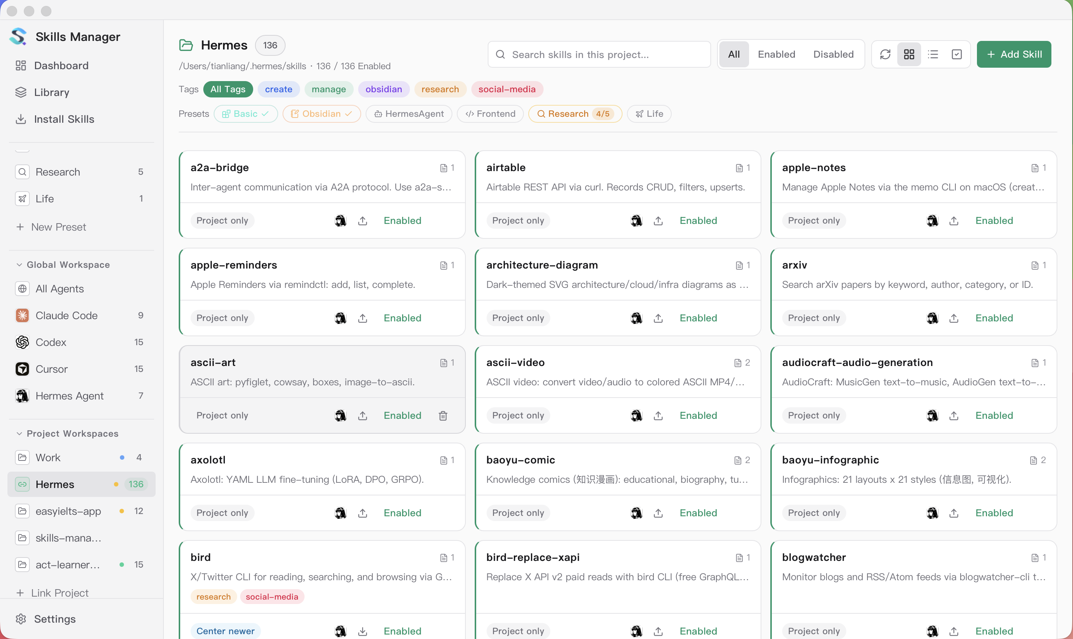Image resolution: width=1073 pixels, height=639 pixels.
Task: Filter to Enabled skills only
Action: click(x=777, y=54)
